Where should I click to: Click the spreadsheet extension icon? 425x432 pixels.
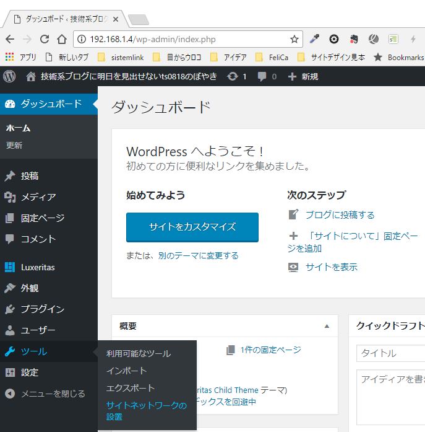393,39
